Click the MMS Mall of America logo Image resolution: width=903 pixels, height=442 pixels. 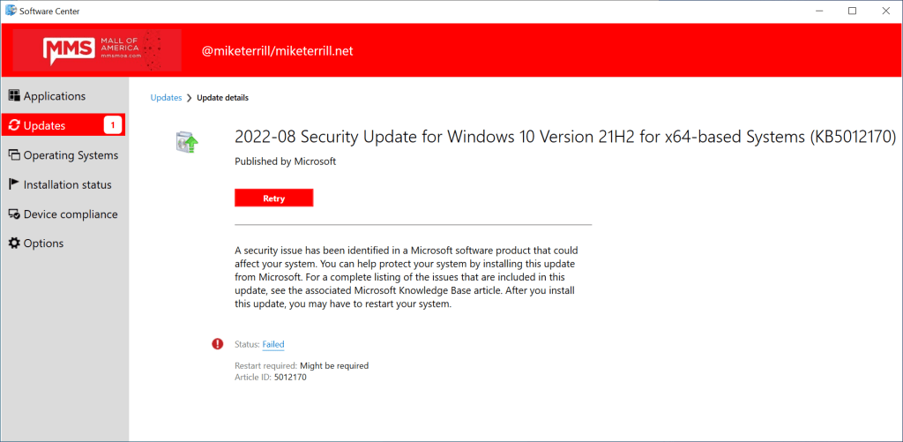click(x=97, y=50)
